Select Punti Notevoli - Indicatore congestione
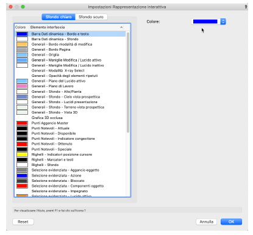This screenshot has height=235, width=253. coord(70,139)
